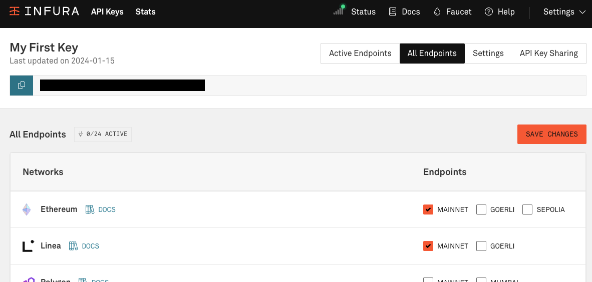Enable Ethereum SEPOLIA endpoint
The width and height of the screenshot is (592, 282).
coord(527,209)
